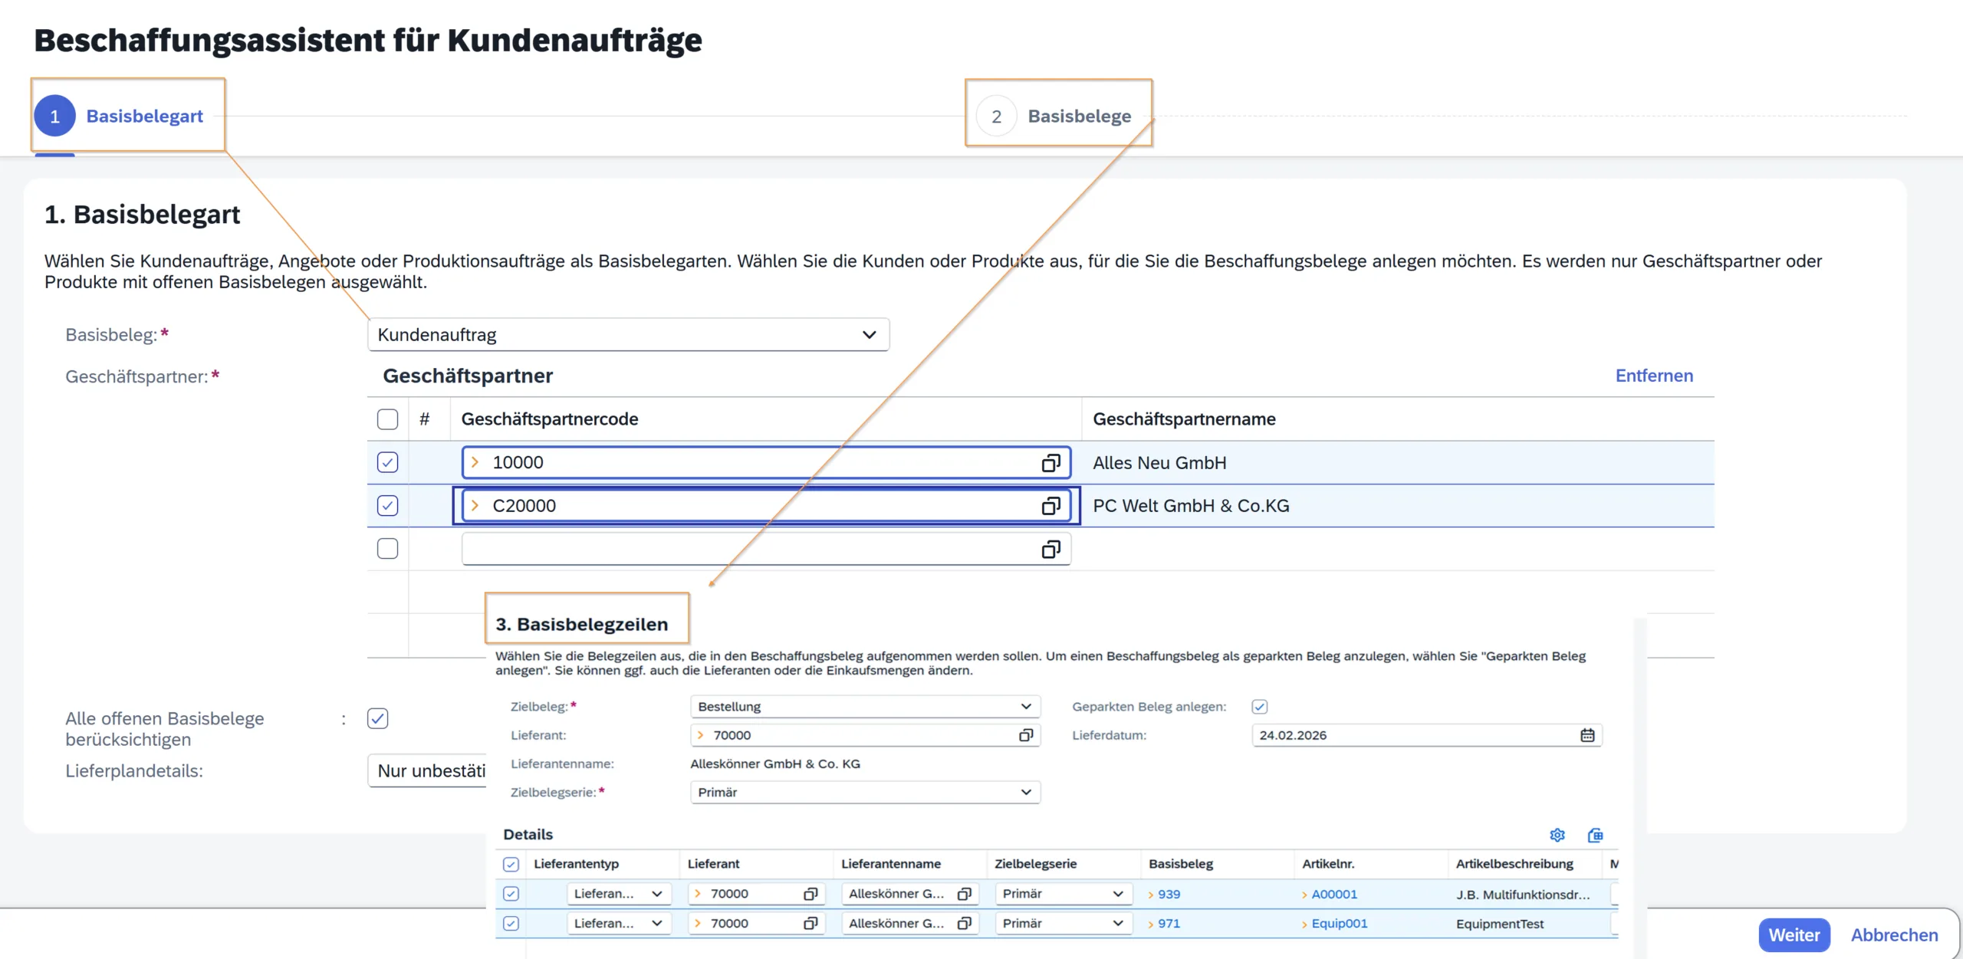1963x959 pixels.
Task: Open the Details table settings gear
Action: [1557, 835]
